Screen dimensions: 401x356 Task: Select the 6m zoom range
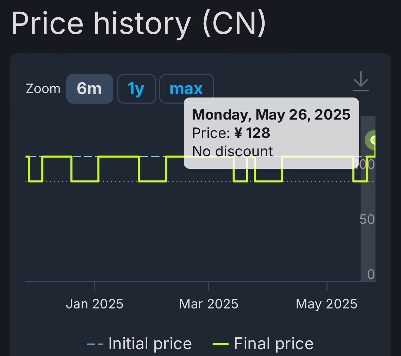pyautogui.click(x=89, y=89)
